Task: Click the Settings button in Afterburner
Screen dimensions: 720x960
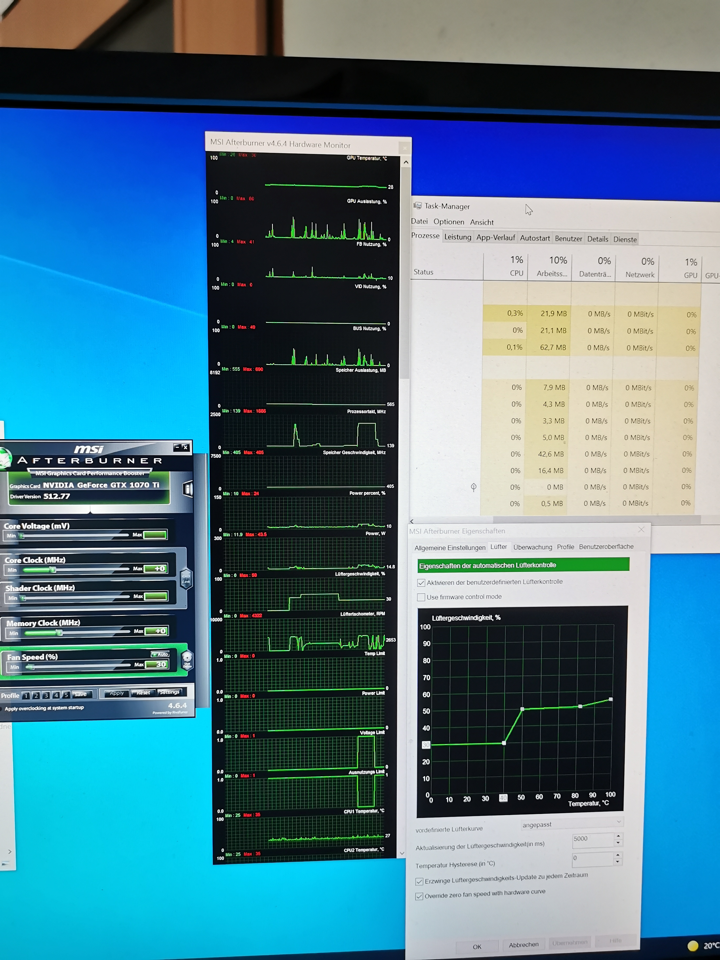Action: tap(169, 692)
